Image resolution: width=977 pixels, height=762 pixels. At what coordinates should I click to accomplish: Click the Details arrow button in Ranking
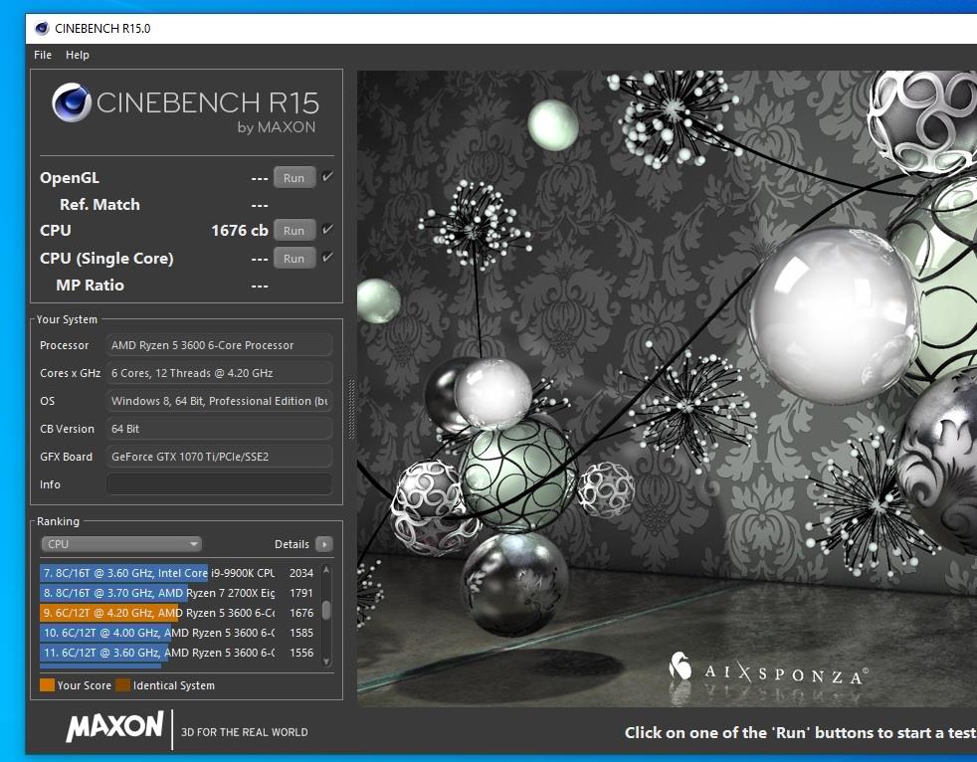click(323, 544)
